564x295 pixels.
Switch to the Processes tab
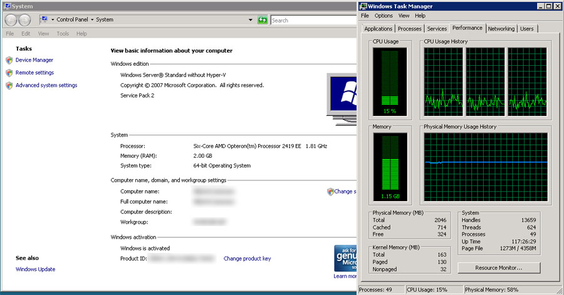click(410, 29)
